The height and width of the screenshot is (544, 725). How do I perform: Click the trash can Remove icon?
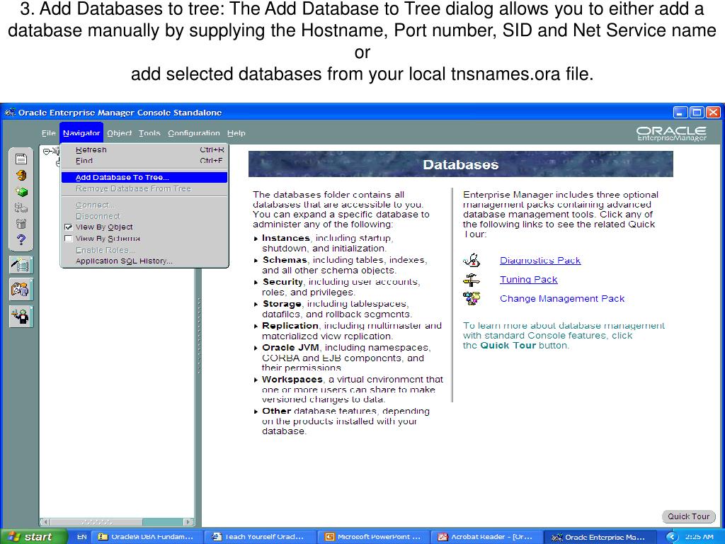(21, 224)
